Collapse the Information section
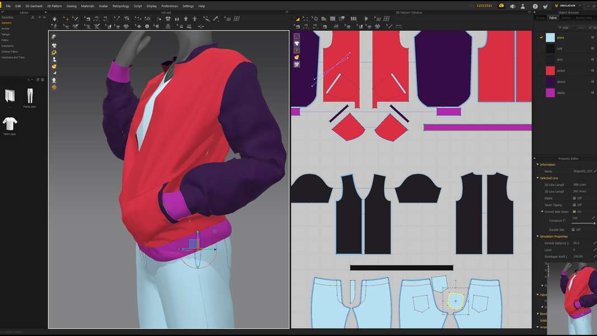The width and height of the screenshot is (597, 336). pos(538,164)
